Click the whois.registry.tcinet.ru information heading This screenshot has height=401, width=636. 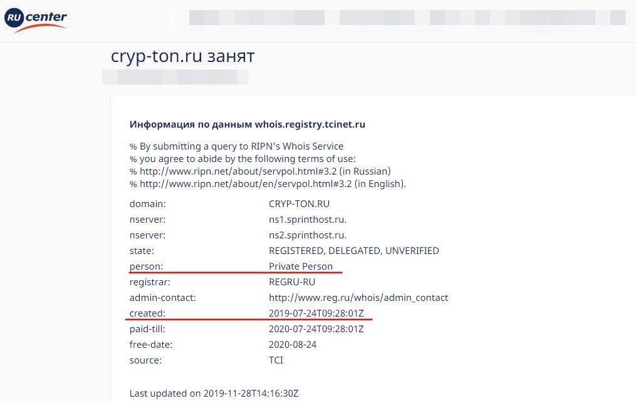[247, 124]
